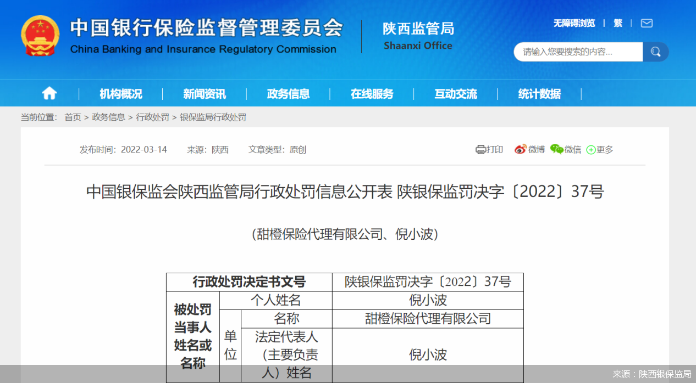Click the national emblem logo
696x383 pixels.
[x=40, y=36]
